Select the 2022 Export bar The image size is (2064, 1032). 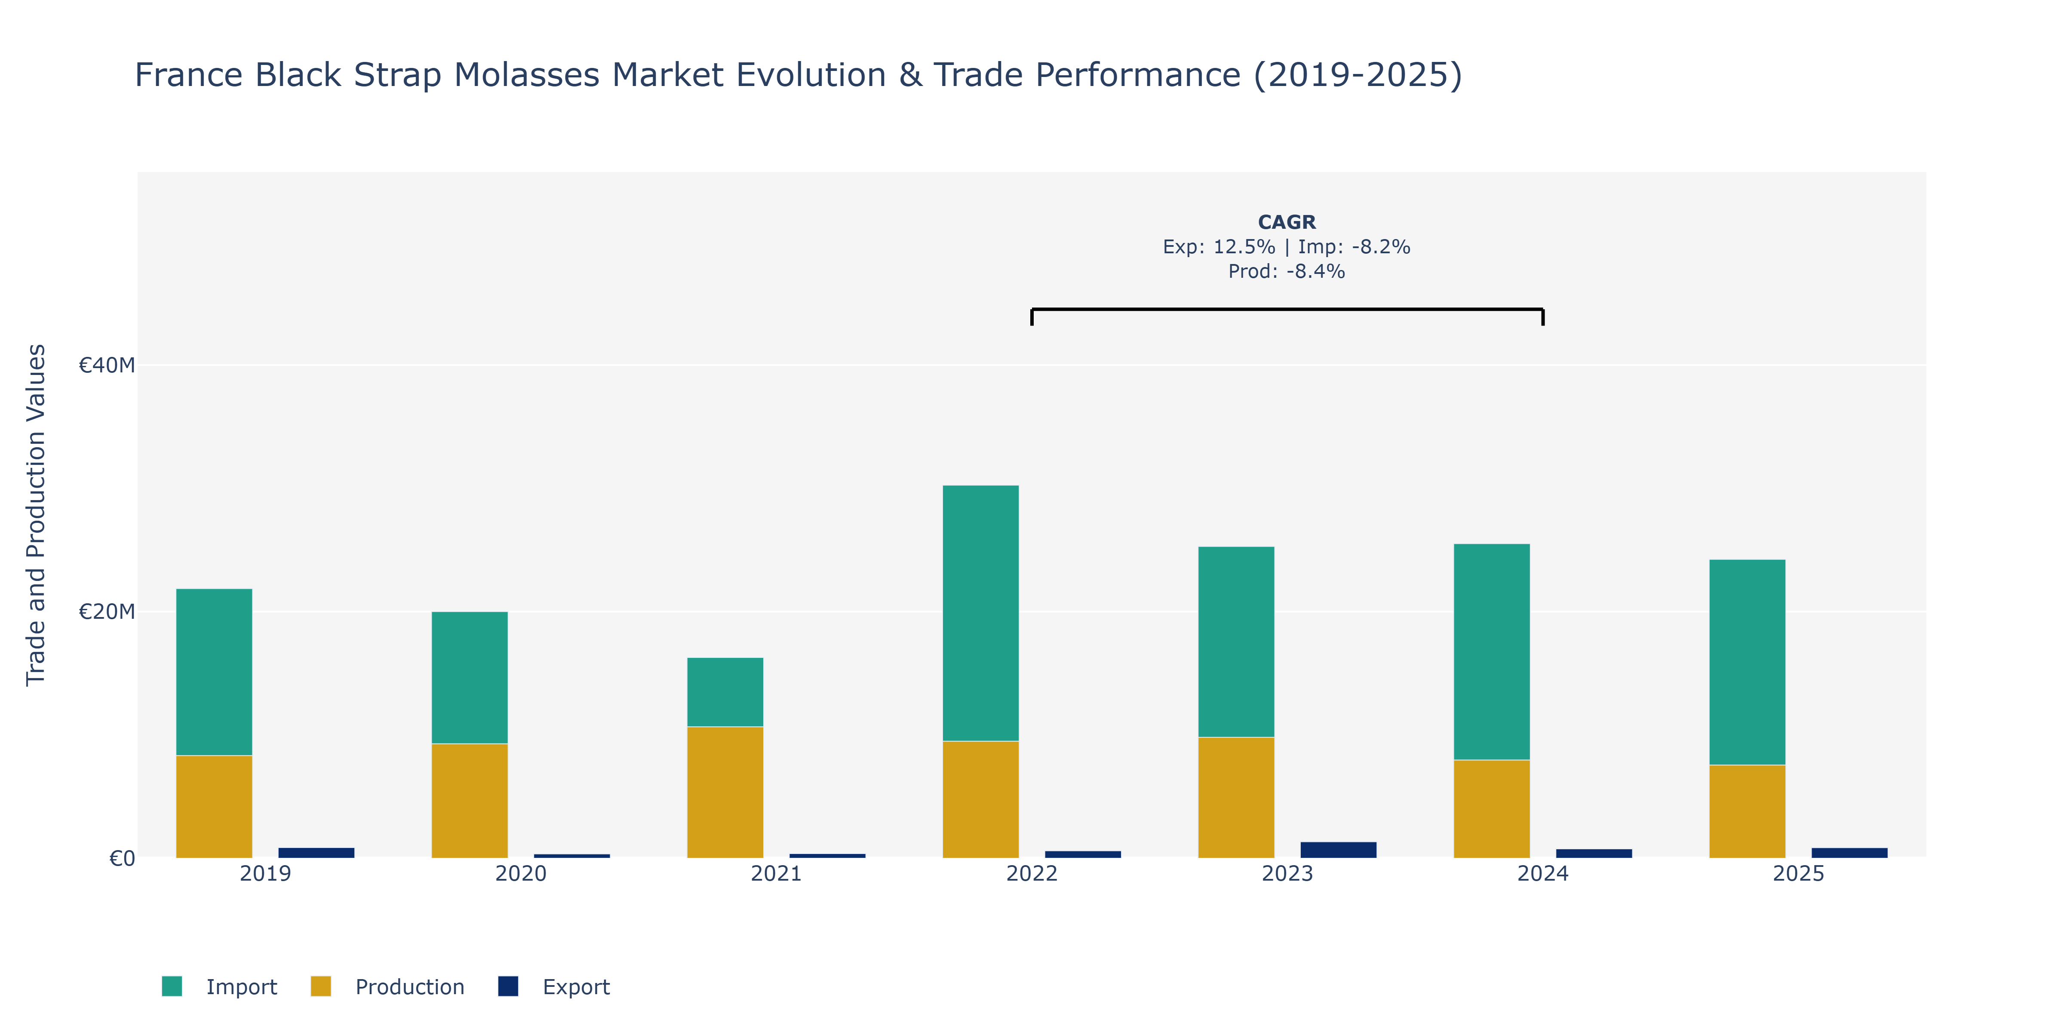point(1083,854)
